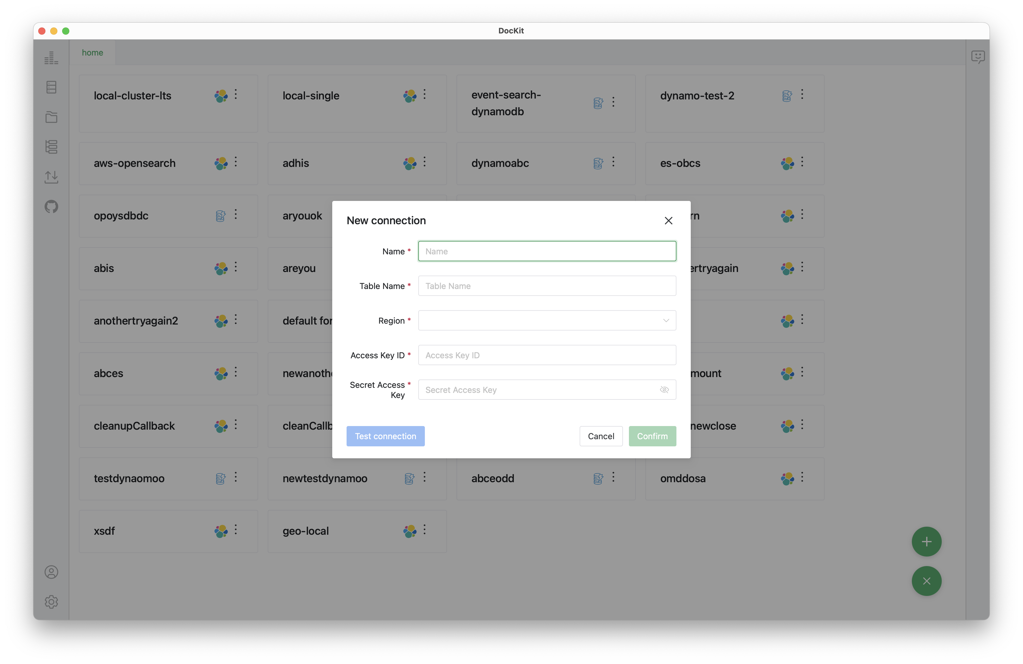Image resolution: width=1023 pixels, height=664 pixels.
Task: Select the cluster tree icon in sidebar
Action: pyautogui.click(x=51, y=147)
